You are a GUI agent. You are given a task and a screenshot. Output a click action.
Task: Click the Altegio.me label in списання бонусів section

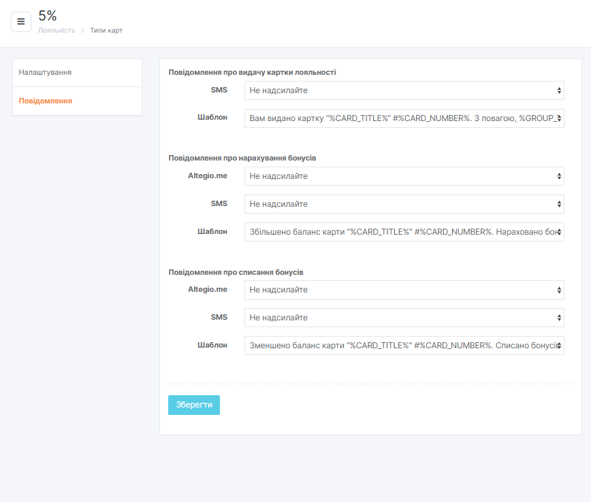(x=208, y=289)
